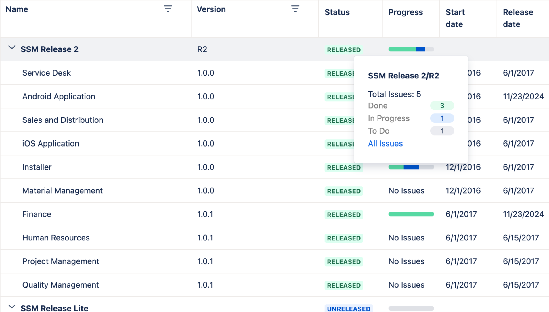Click the In Progress count badge
This screenshot has width=549, height=312.
442,118
